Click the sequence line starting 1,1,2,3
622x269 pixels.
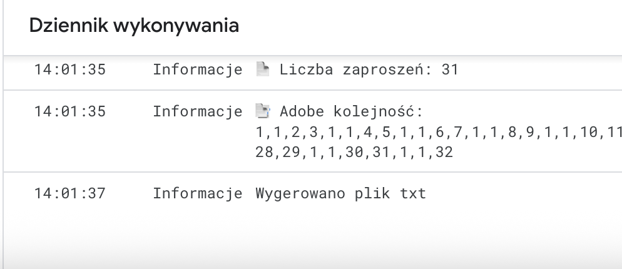[439, 132]
